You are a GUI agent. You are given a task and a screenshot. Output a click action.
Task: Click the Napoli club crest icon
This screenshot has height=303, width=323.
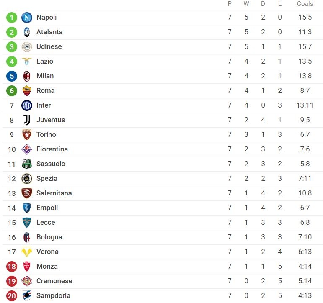coord(27,18)
